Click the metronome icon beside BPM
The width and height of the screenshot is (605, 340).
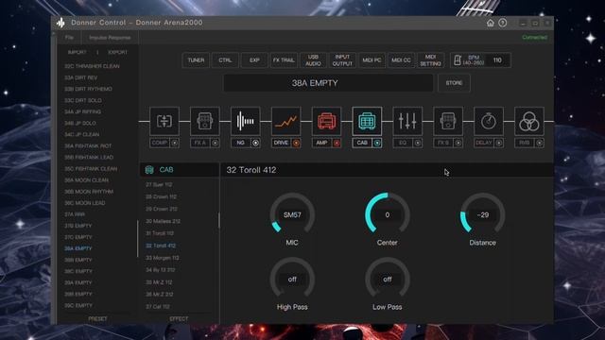click(458, 60)
